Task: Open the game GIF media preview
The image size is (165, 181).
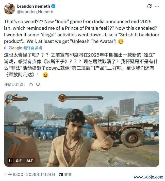Action: [82, 129]
